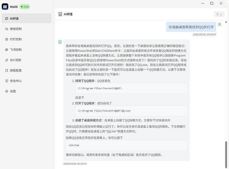Click the 停止 button

click(219, 14)
